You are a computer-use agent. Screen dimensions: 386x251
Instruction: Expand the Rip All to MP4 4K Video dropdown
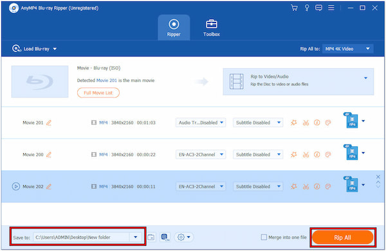tap(347, 49)
